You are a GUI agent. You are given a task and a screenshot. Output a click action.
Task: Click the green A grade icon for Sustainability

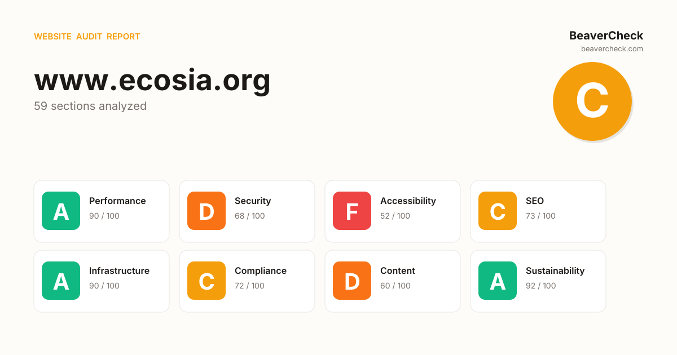tap(498, 281)
